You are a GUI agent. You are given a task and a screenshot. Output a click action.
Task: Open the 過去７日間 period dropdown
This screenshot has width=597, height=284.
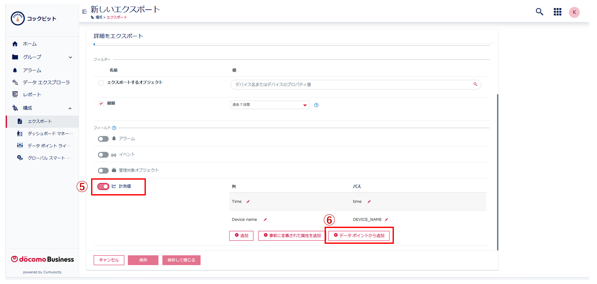click(x=269, y=105)
